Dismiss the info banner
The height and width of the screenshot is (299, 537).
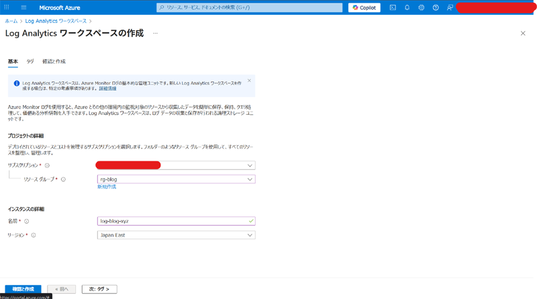click(249, 81)
